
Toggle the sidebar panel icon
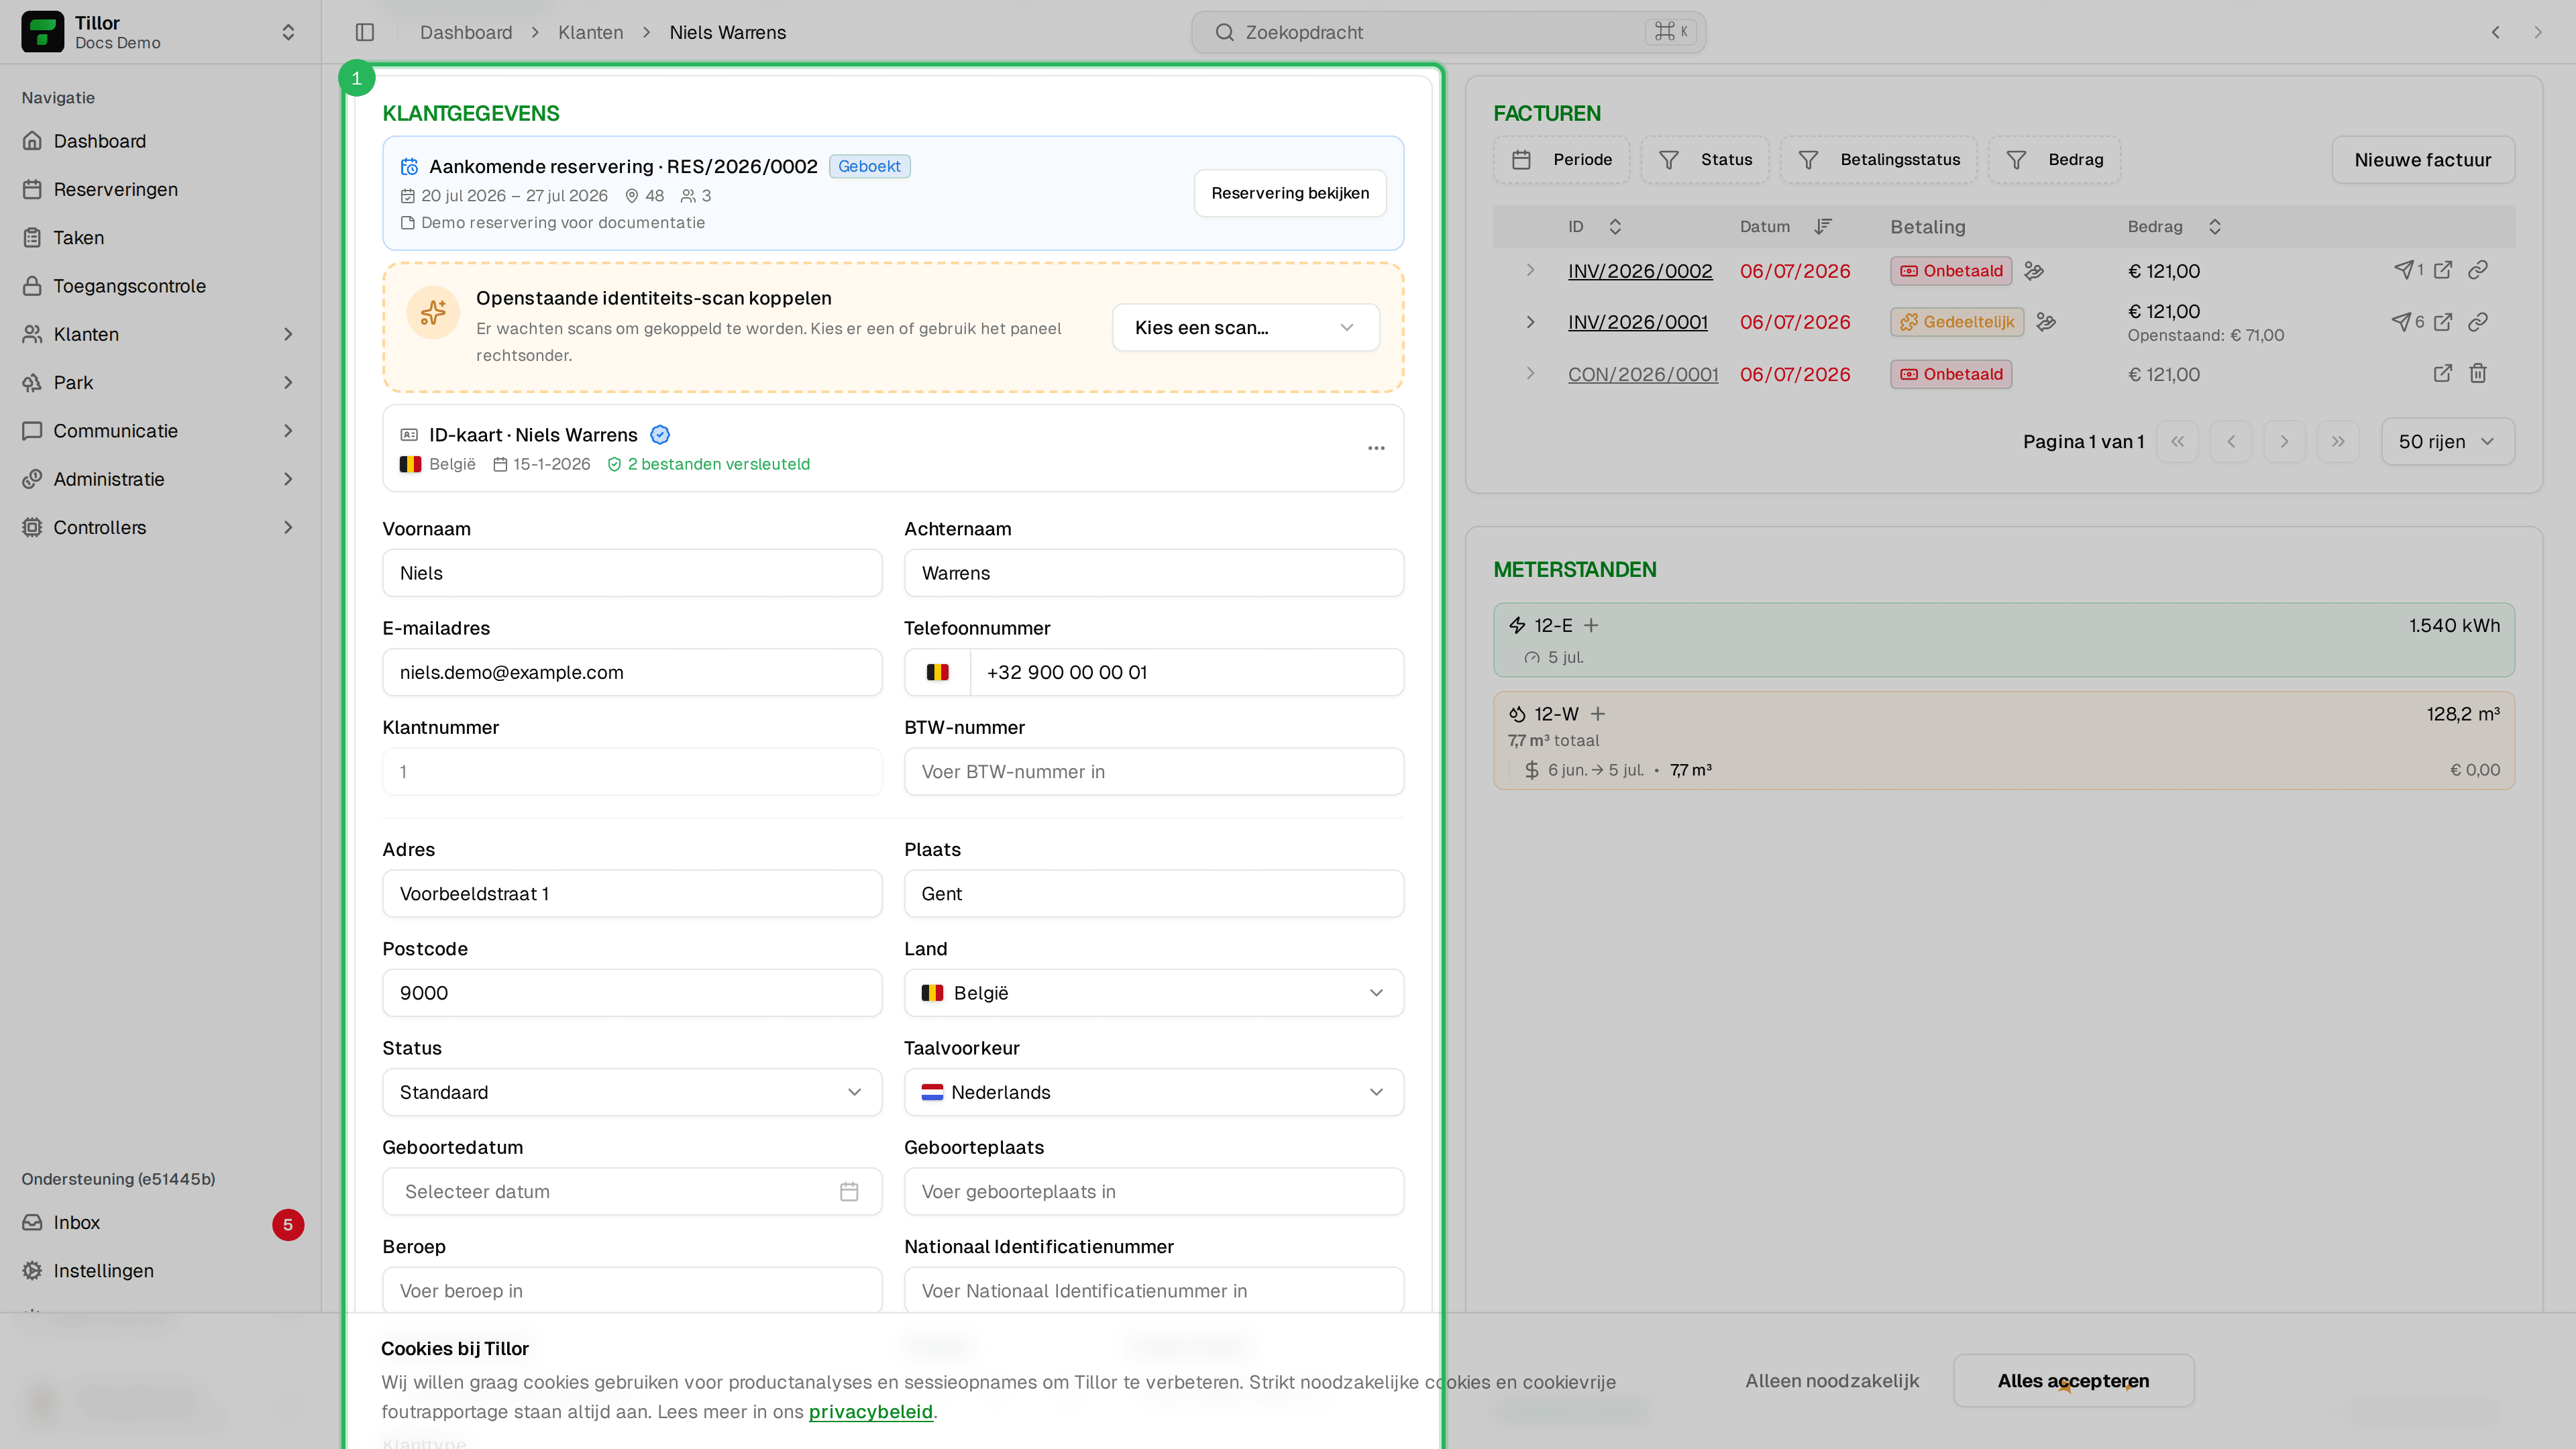click(x=365, y=32)
